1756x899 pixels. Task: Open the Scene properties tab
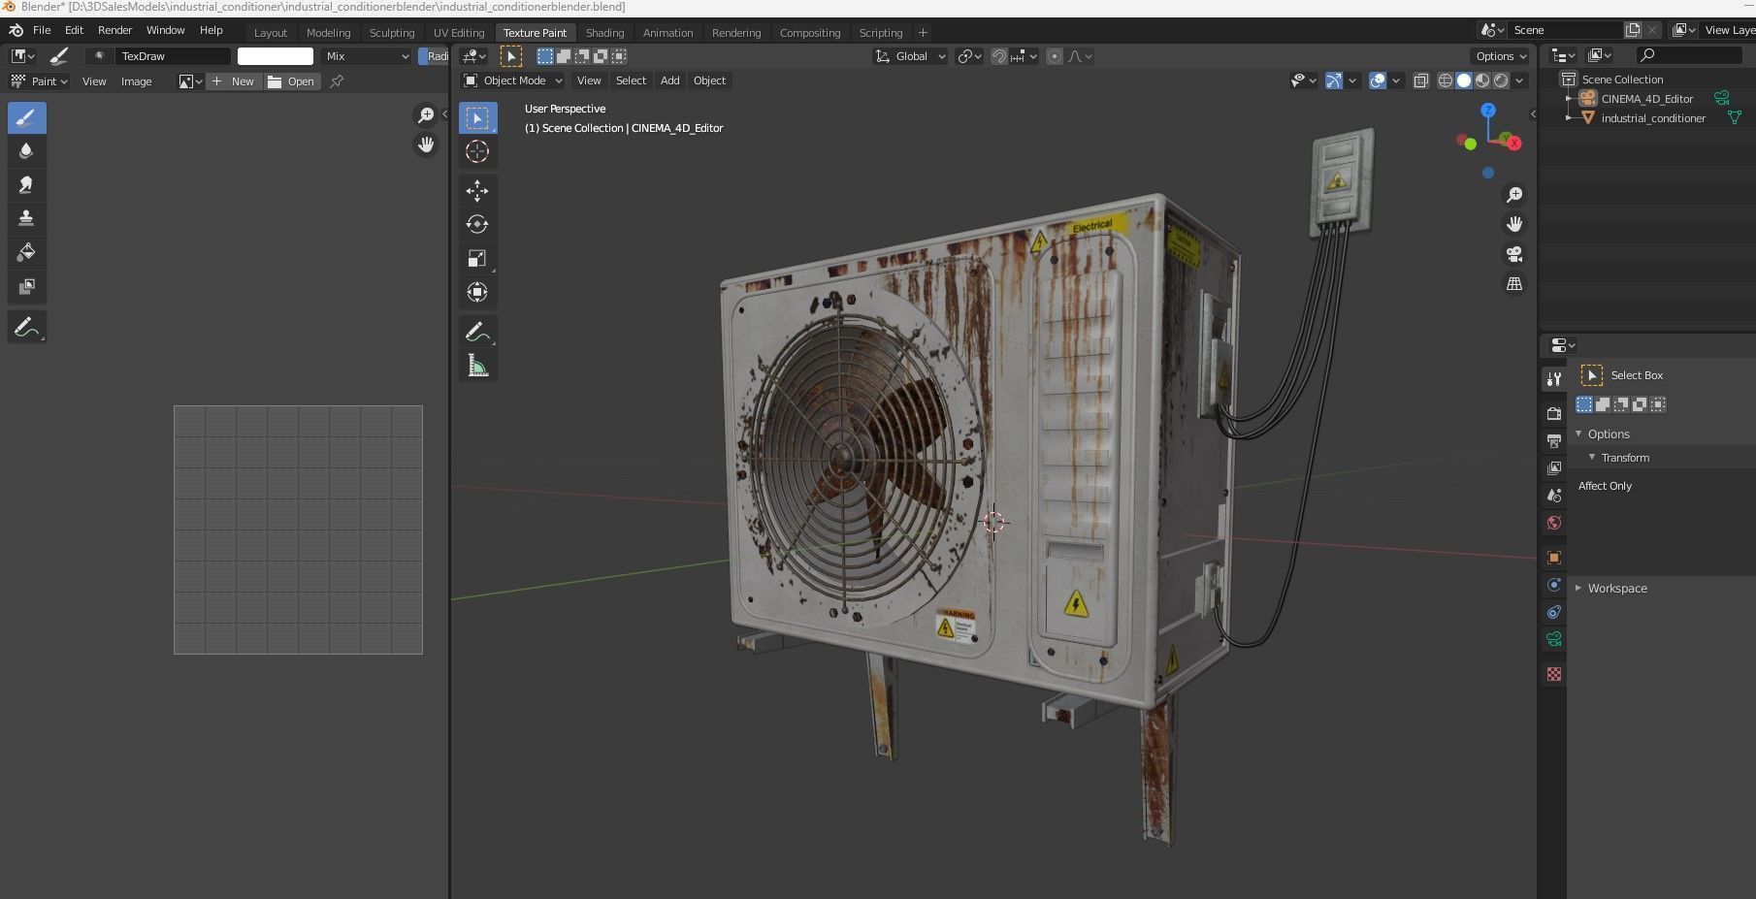coord(1554,496)
